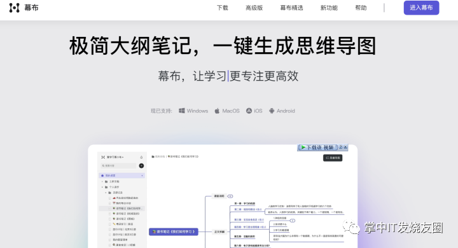Screen dimensions: 458x248
Task: Select the root node 读书笔记《我们如何学习》
Action: 174,231
